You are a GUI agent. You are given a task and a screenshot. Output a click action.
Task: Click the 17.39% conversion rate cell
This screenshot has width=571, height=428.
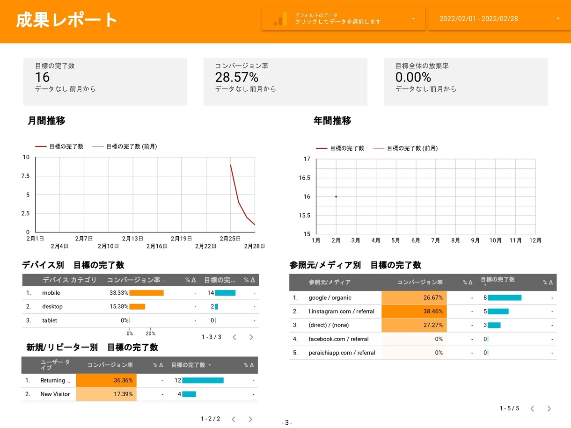pos(106,394)
